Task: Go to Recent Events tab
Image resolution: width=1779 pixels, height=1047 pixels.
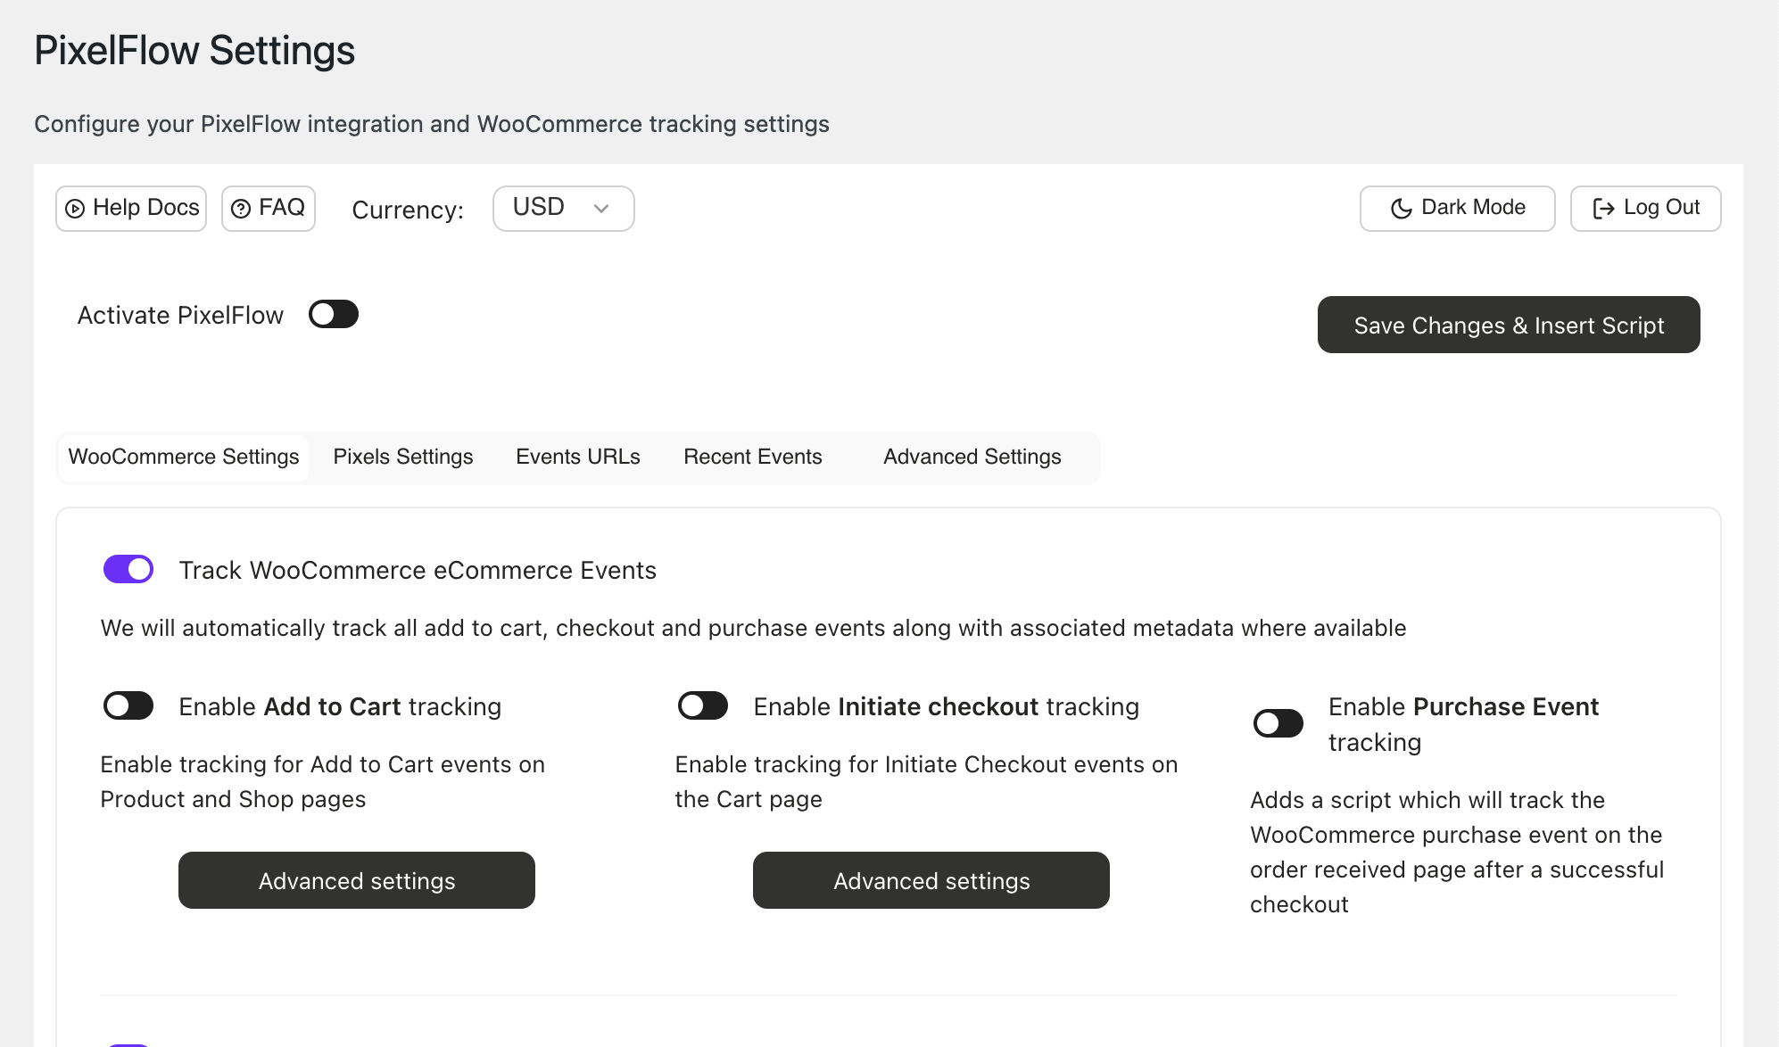Action: (x=752, y=457)
